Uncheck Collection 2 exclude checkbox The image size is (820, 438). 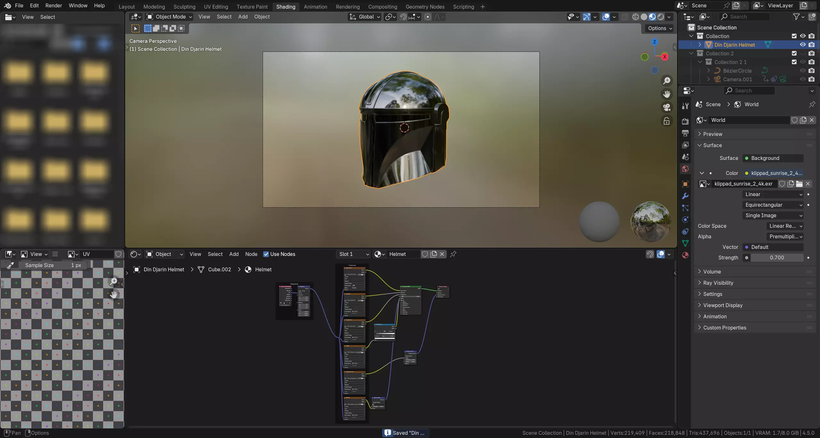(794, 53)
